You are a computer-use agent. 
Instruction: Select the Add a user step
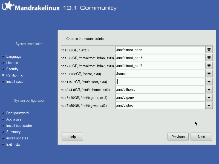tap(15, 119)
